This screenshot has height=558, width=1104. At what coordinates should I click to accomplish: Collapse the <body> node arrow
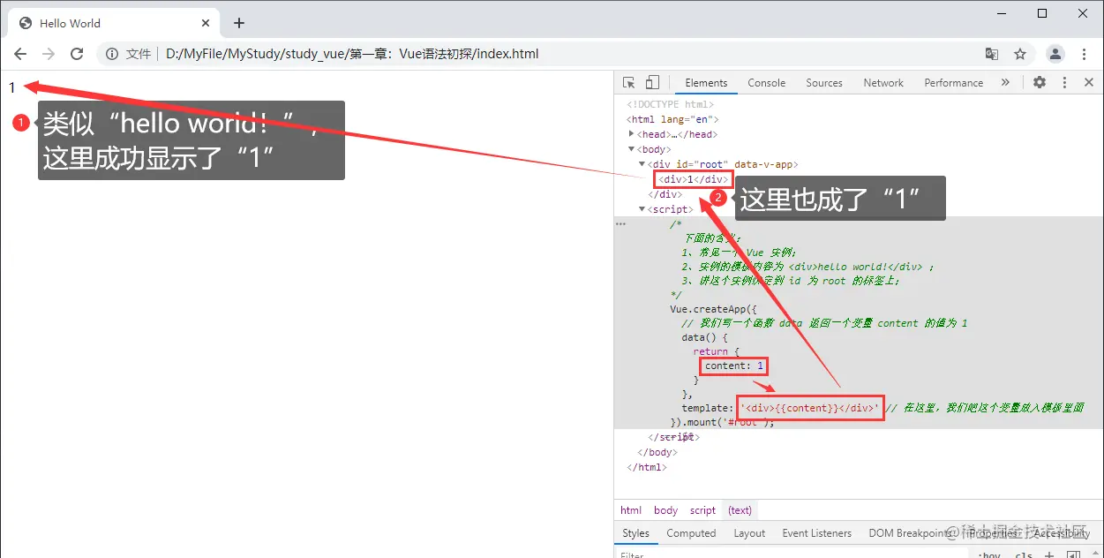[632, 149]
